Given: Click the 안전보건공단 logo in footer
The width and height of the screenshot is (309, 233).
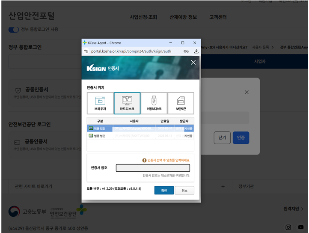Looking at the screenshot, I should coord(68,212).
